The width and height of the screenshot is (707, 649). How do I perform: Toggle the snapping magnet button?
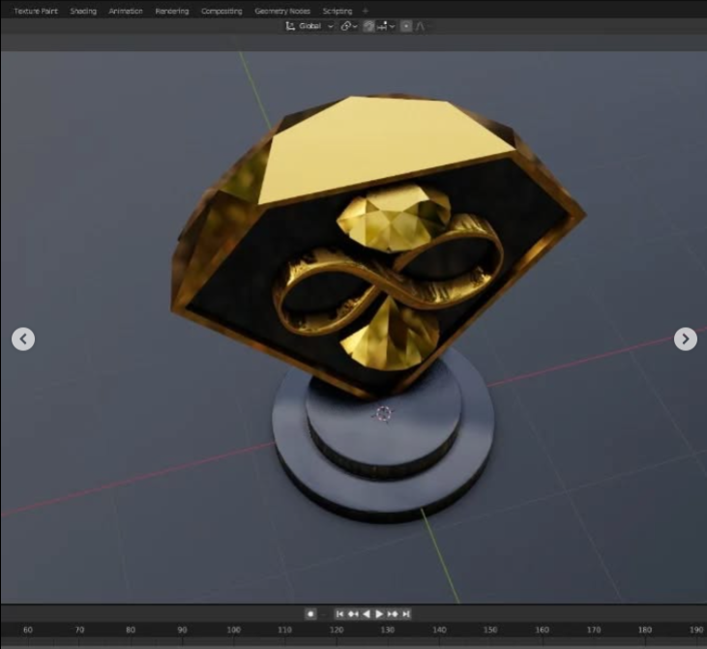(368, 26)
